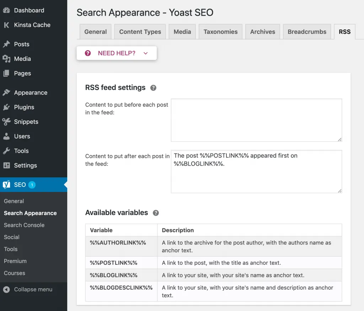This screenshot has height=311, width=364.
Task: Open Posts using the pushpin icon
Action: pyautogui.click(x=6, y=44)
